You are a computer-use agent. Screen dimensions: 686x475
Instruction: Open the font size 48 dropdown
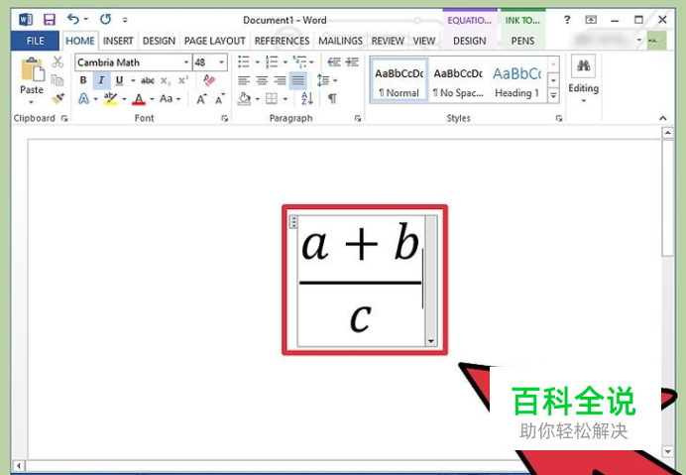pyautogui.click(x=222, y=62)
